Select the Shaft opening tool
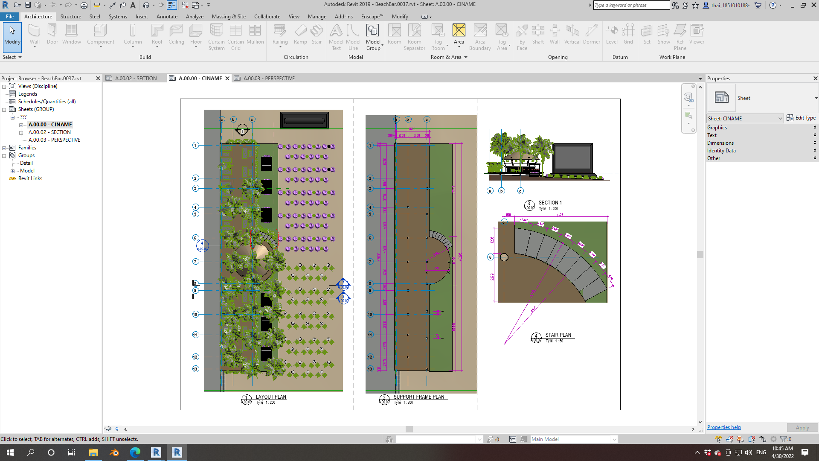Image resolution: width=819 pixels, height=461 pixels. (538, 34)
